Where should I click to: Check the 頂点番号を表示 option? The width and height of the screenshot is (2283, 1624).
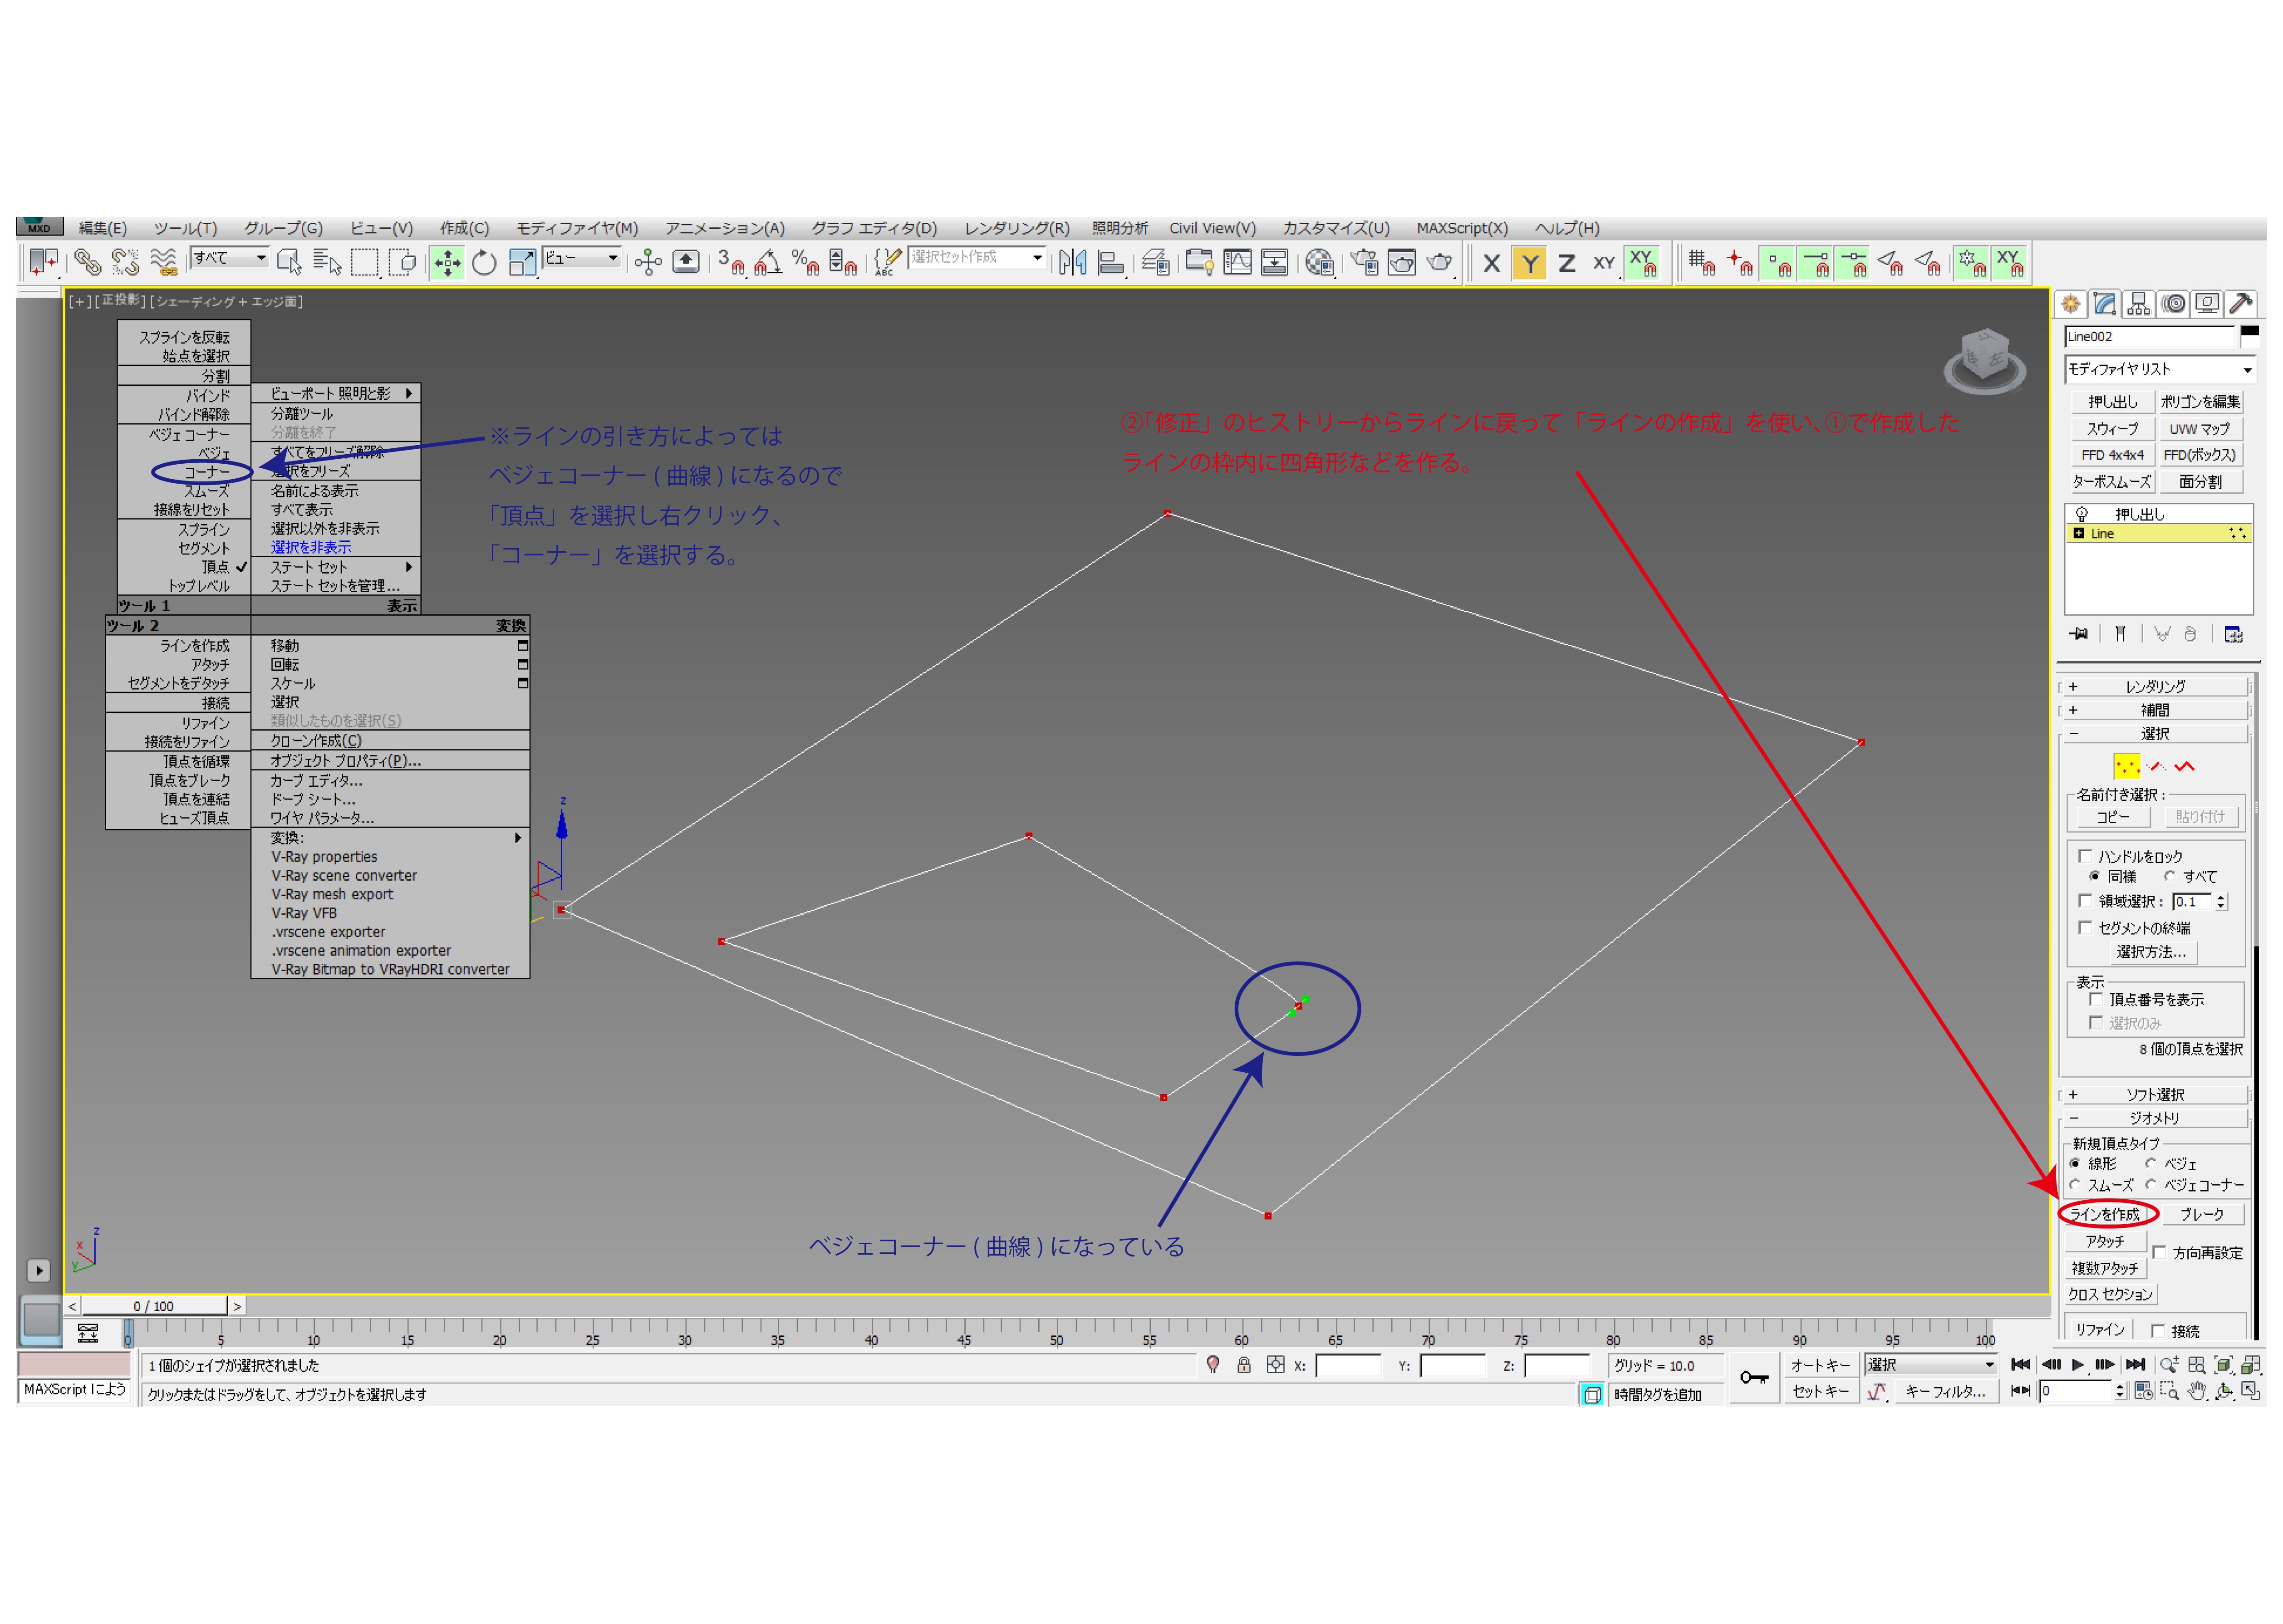(x=2095, y=999)
